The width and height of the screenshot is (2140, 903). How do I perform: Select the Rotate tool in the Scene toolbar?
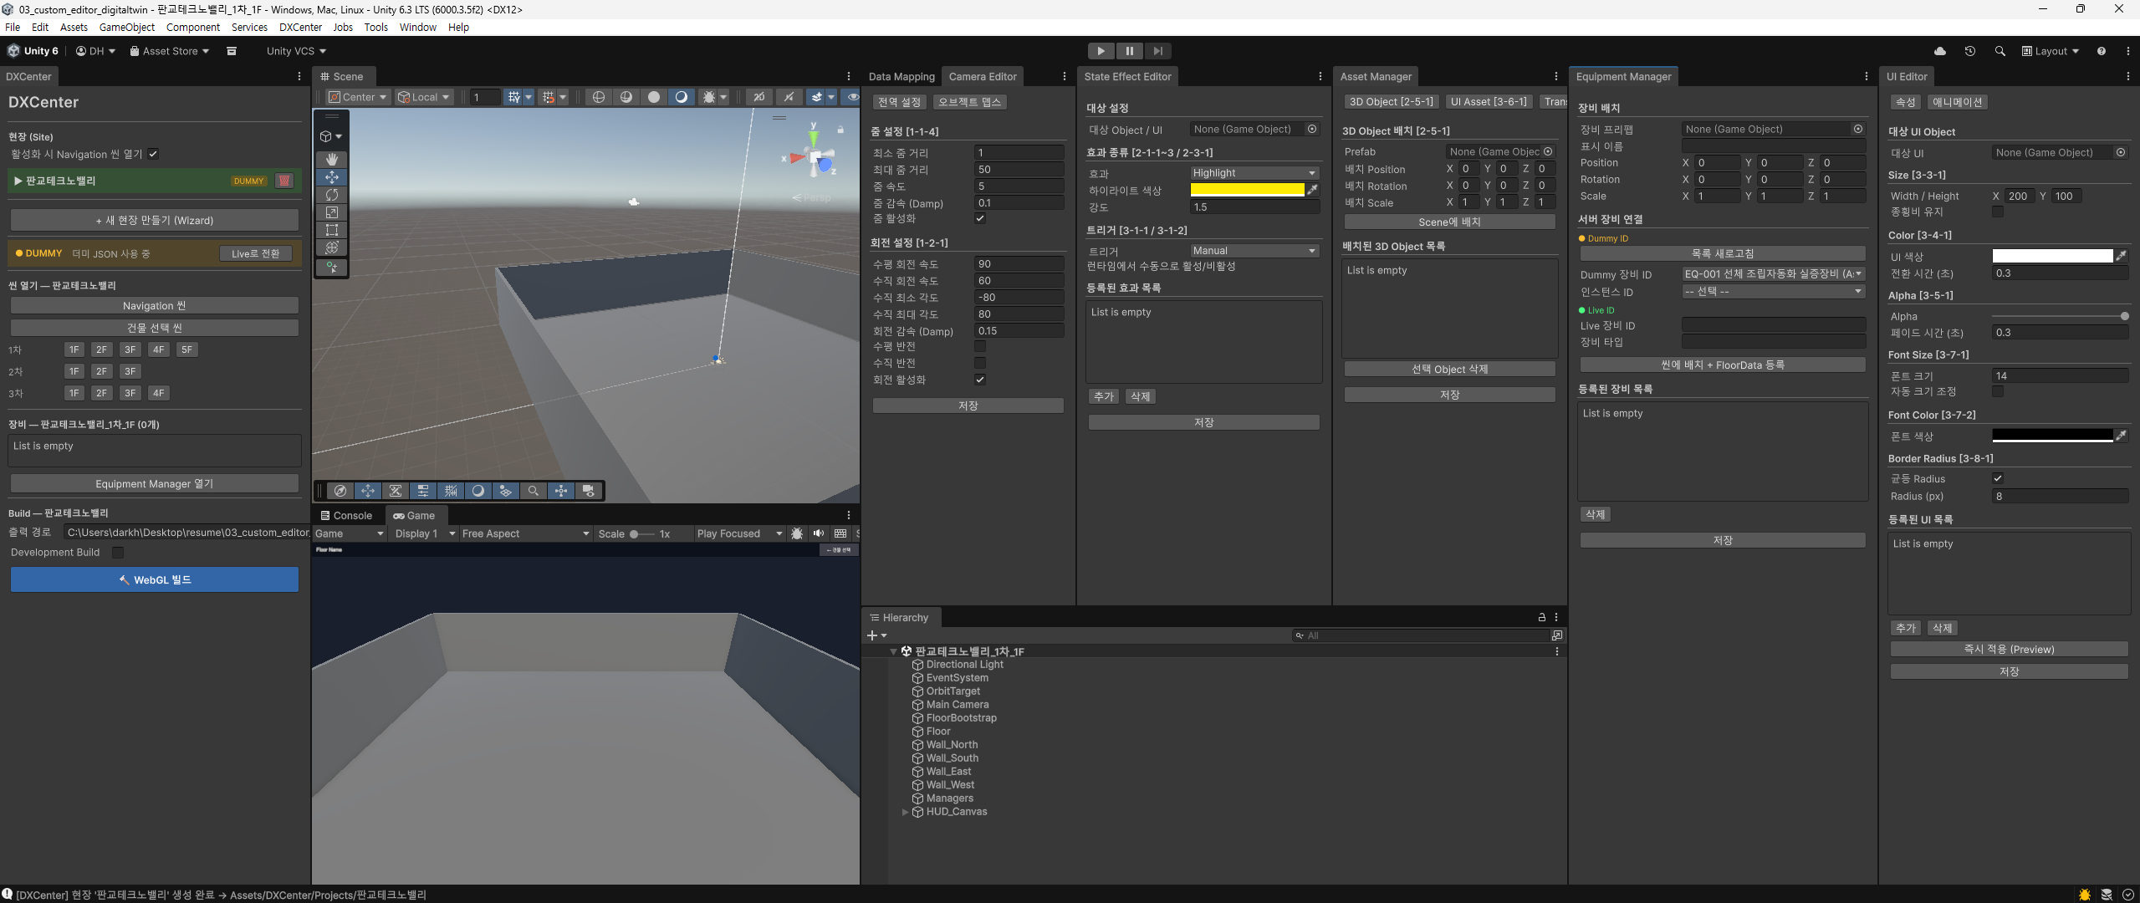click(332, 194)
